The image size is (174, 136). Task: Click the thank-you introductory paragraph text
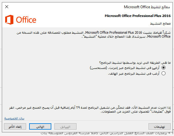pyautogui.click(x=94, y=35)
